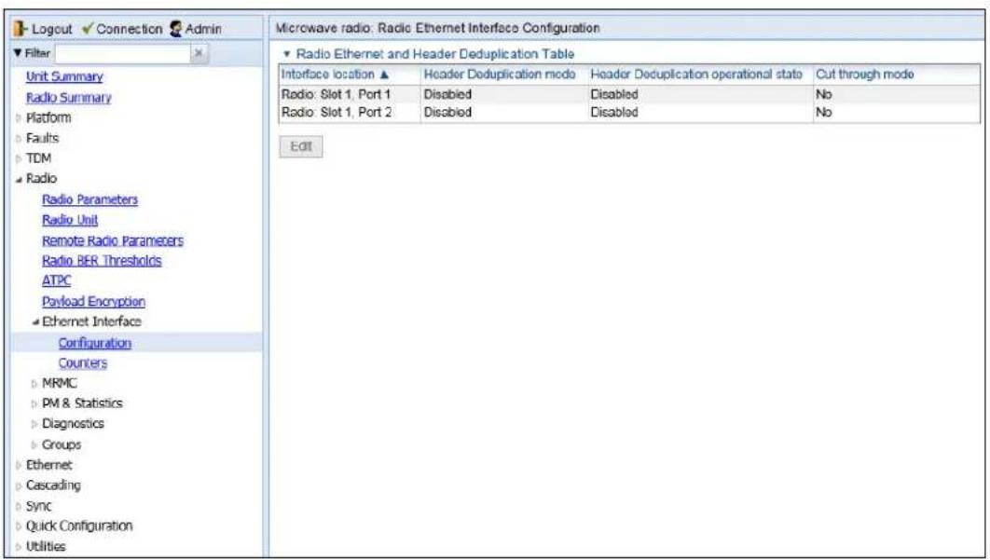990x560 pixels.
Task: Click the Faults tree label
Action: (x=42, y=138)
